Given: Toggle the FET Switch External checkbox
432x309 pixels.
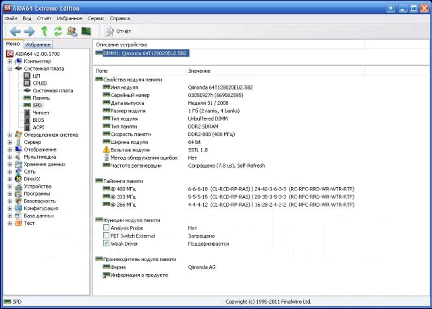Looking at the screenshot, I should tap(106, 236).
